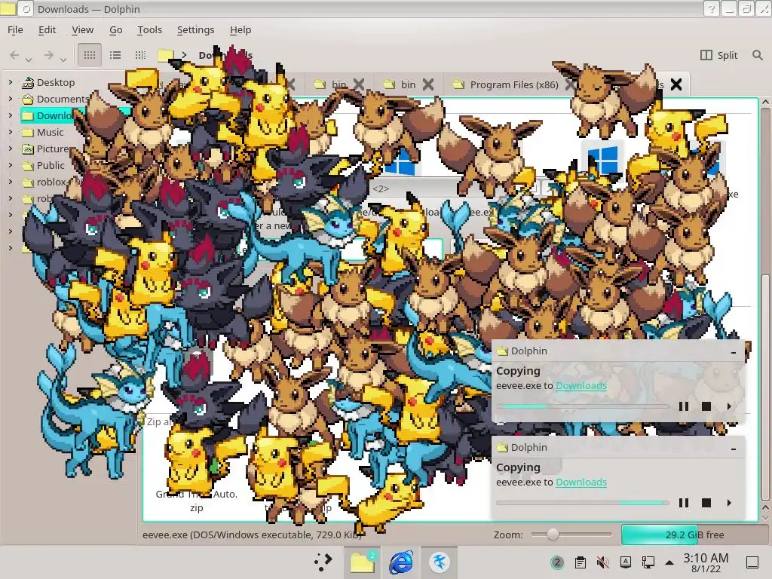772x579 pixels.
Task: Minimize the second Dolphin copy notification
Action: (734, 448)
